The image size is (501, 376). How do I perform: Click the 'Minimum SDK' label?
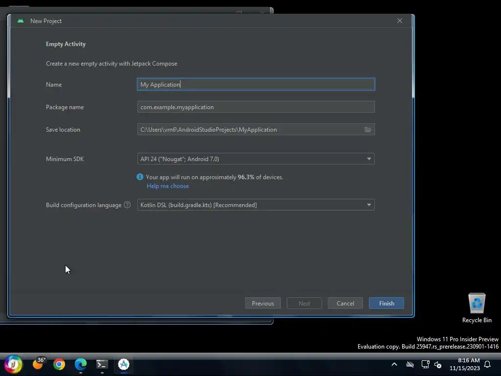65,159
